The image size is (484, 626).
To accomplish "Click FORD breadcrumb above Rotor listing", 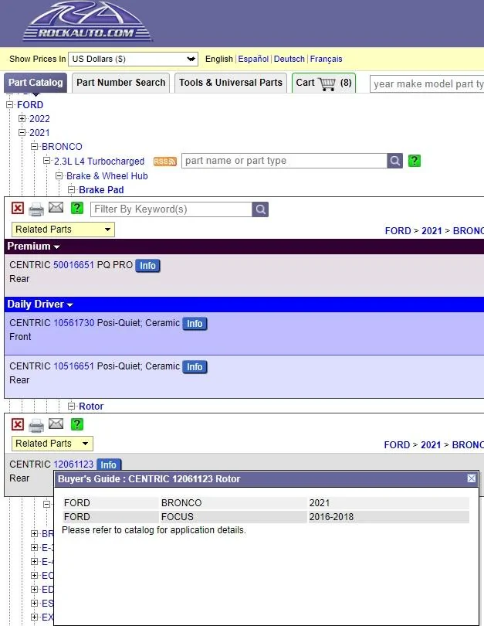I will (x=397, y=444).
